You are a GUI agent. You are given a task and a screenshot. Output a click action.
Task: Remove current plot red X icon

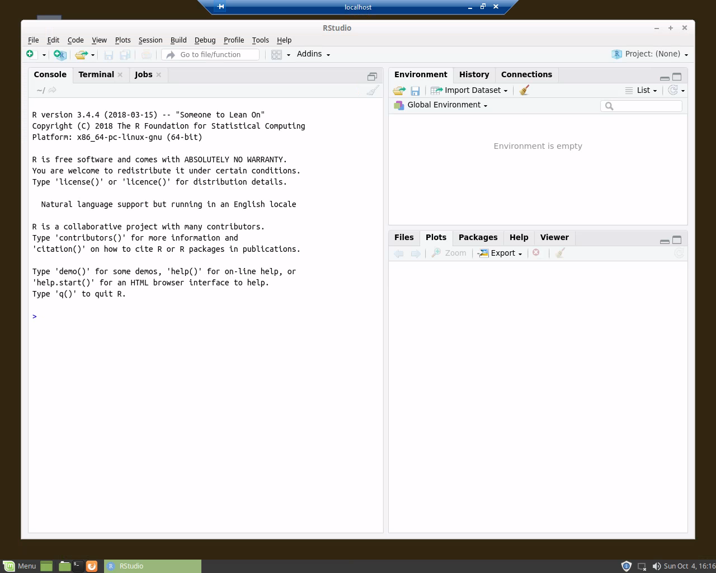click(x=536, y=253)
